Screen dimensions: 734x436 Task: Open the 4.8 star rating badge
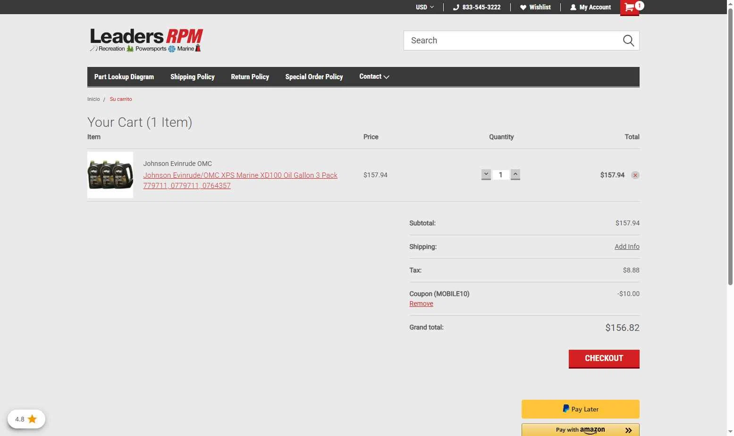[x=26, y=419]
